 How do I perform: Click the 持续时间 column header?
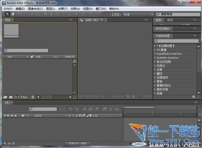[70, 57]
